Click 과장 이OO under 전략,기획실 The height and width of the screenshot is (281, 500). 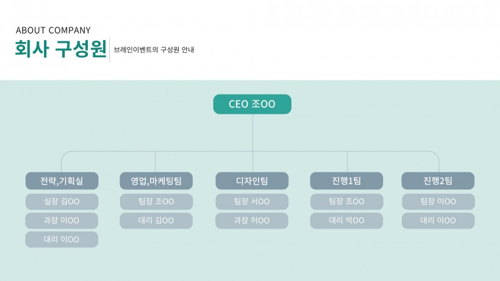[x=62, y=221]
